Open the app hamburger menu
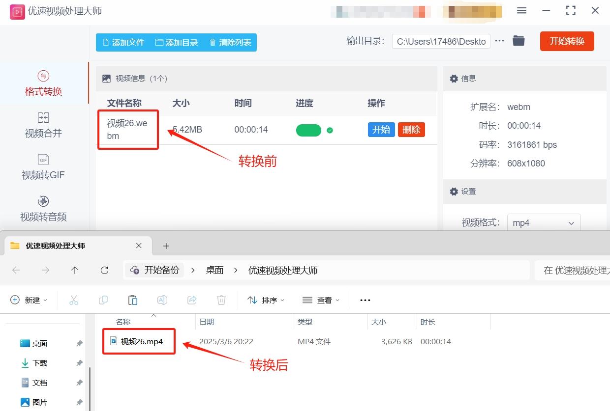Image resolution: width=610 pixels, height=411 pixels. coord(521,10)
